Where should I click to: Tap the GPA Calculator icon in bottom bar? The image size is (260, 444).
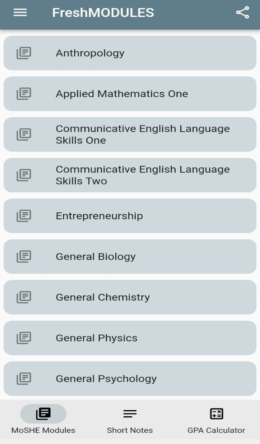click(x=216, y=414)
